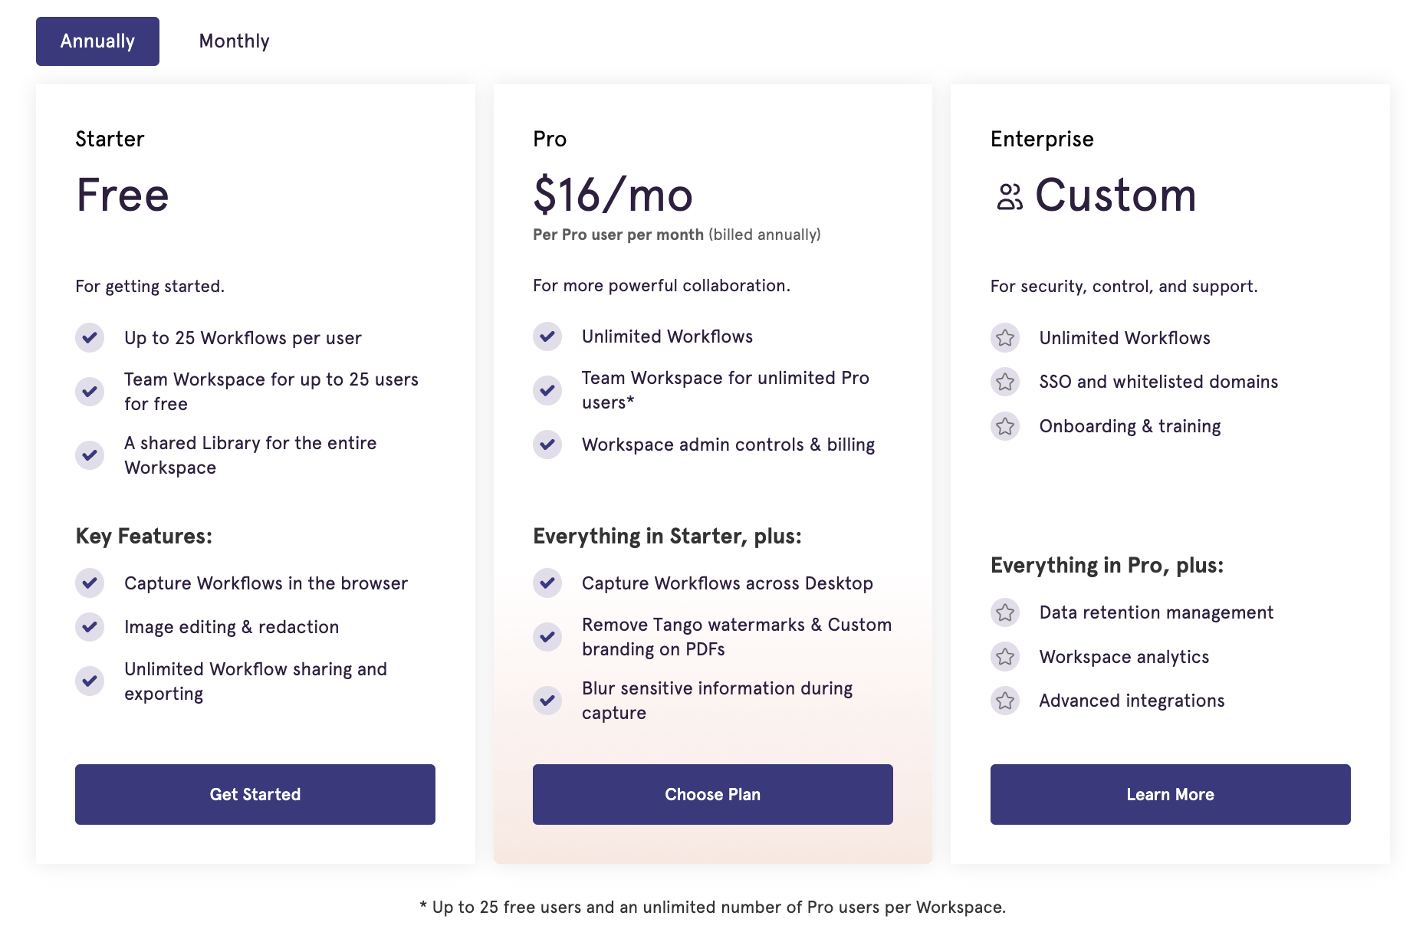Click the star beside Advanced integrations
Image resolution: width=1426 pixels, height=952 pixels.
click(1005, 700)
